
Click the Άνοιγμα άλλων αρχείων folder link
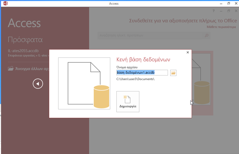pos(29,69)
